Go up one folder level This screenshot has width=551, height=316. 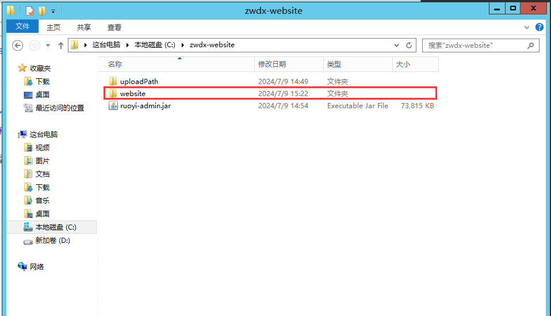[61, 45]
